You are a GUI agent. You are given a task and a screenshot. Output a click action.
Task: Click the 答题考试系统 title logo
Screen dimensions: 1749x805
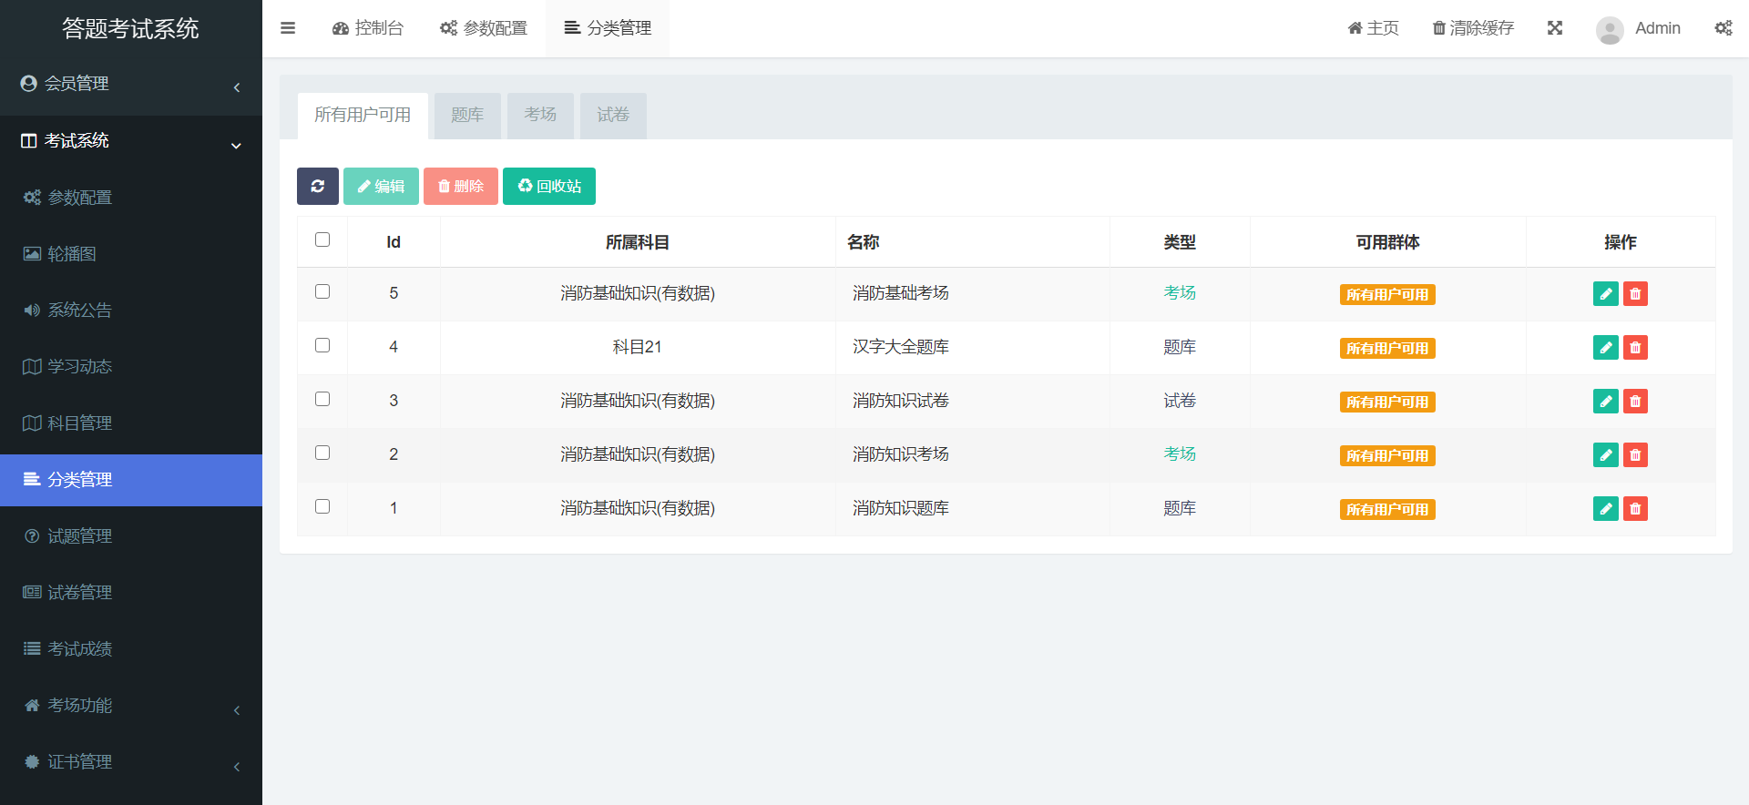click(x=130, y=28)
